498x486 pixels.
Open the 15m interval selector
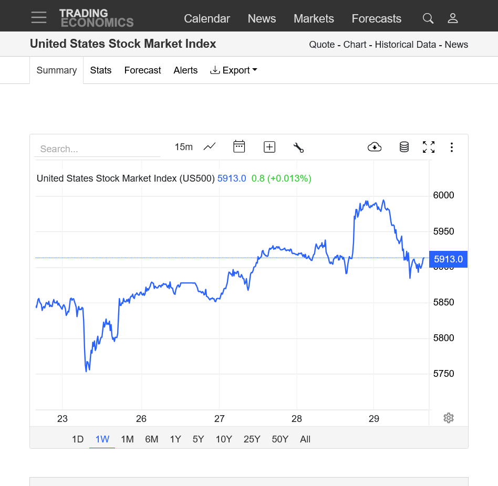pos(183,147)
